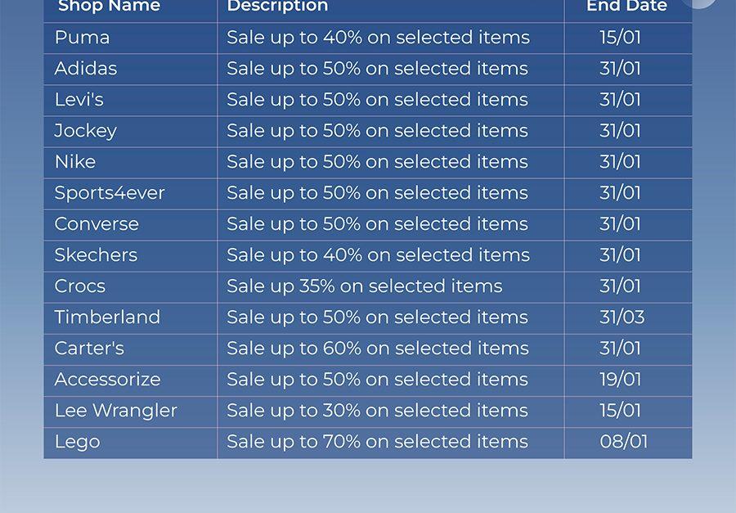736x513 pixels.
Task: Click the Lego end date 08/01
Action: 624,442
